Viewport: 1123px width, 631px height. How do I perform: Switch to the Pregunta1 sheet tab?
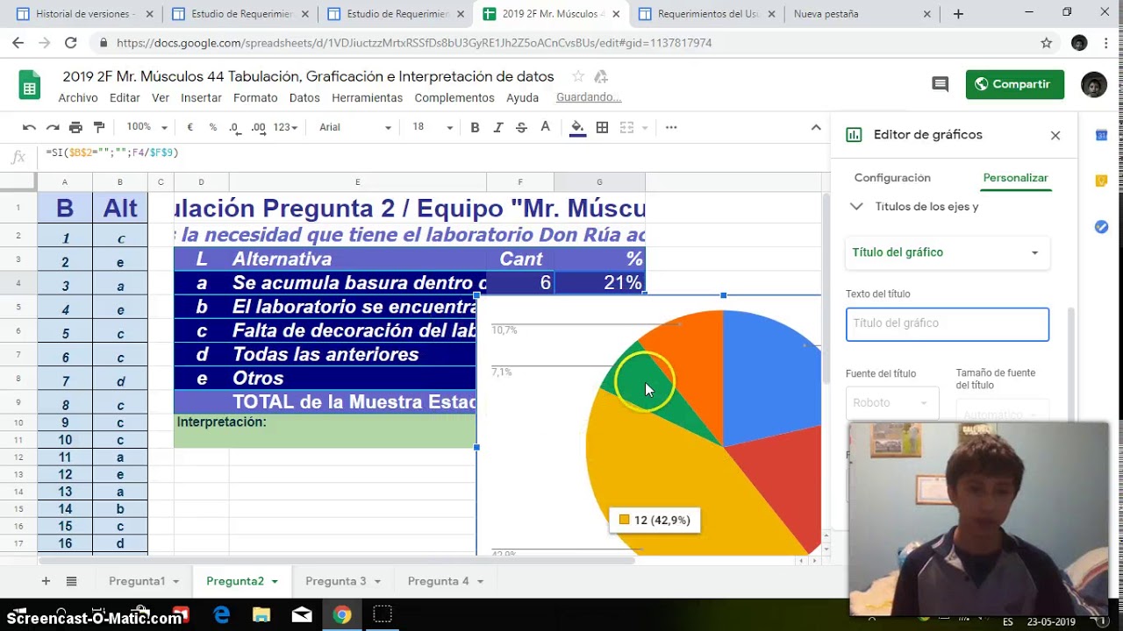point(143,581)
